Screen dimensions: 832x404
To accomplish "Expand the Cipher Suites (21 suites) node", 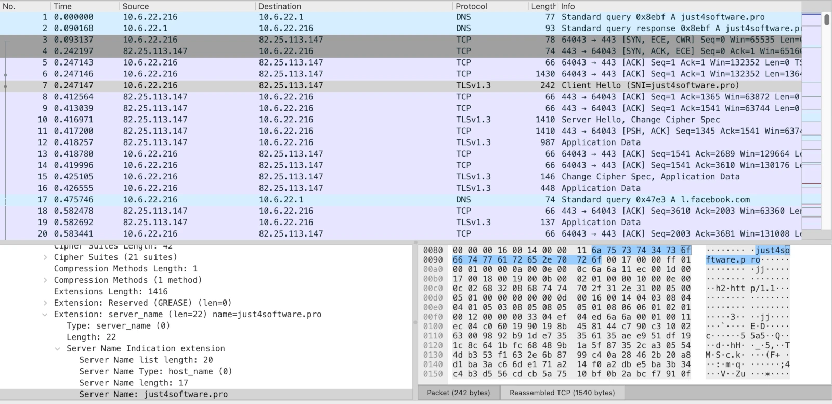I will click(x=45, y=257).
